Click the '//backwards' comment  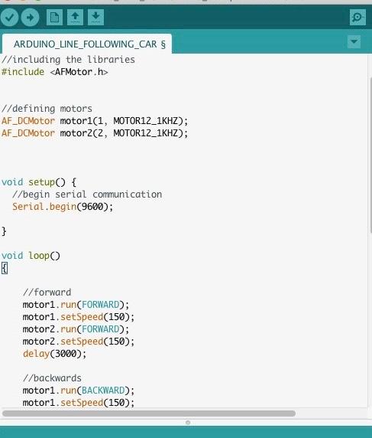tap(52, 378)
